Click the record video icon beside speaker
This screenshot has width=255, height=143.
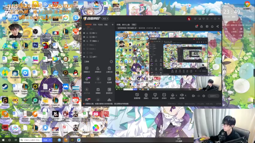[193, 96]
